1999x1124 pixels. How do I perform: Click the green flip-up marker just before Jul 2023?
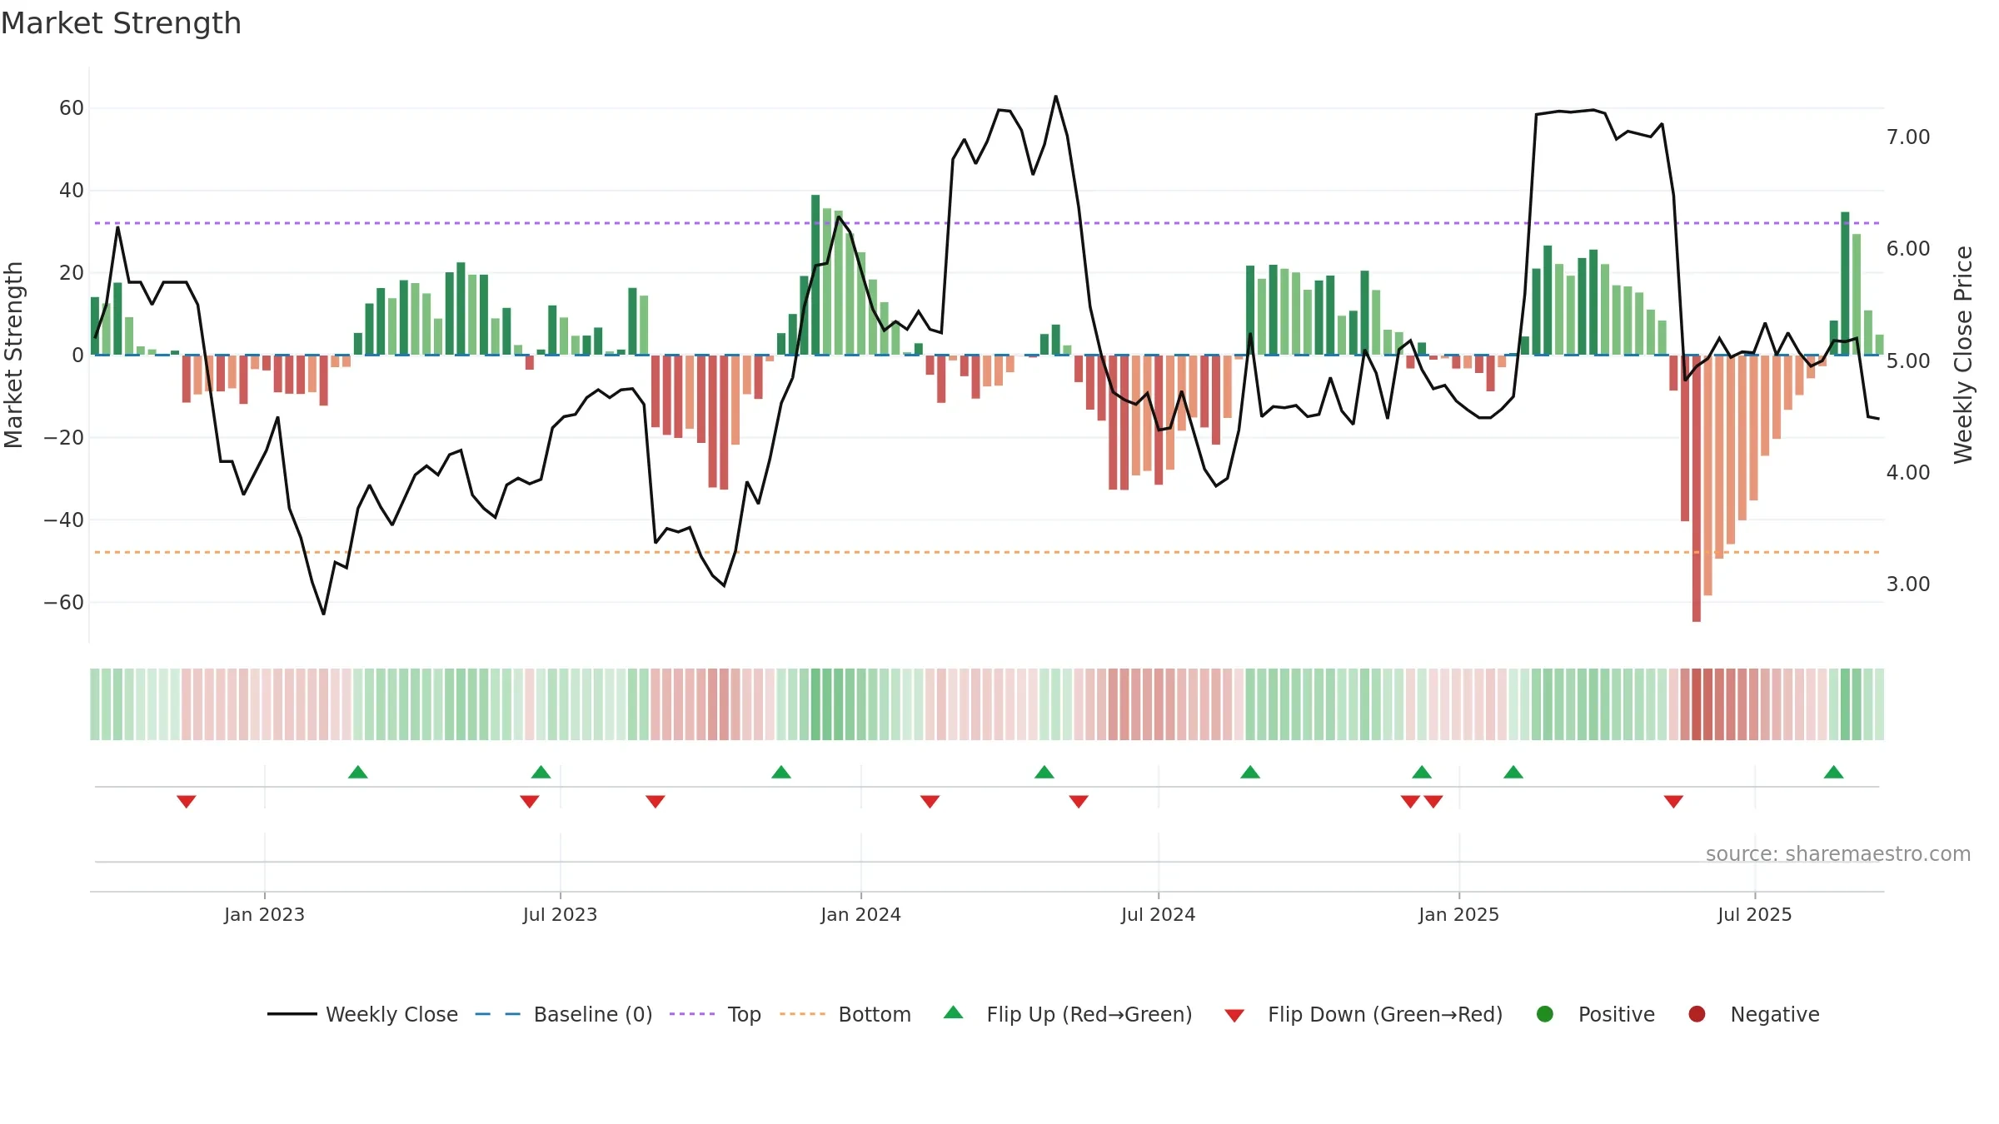pos(541,772)
